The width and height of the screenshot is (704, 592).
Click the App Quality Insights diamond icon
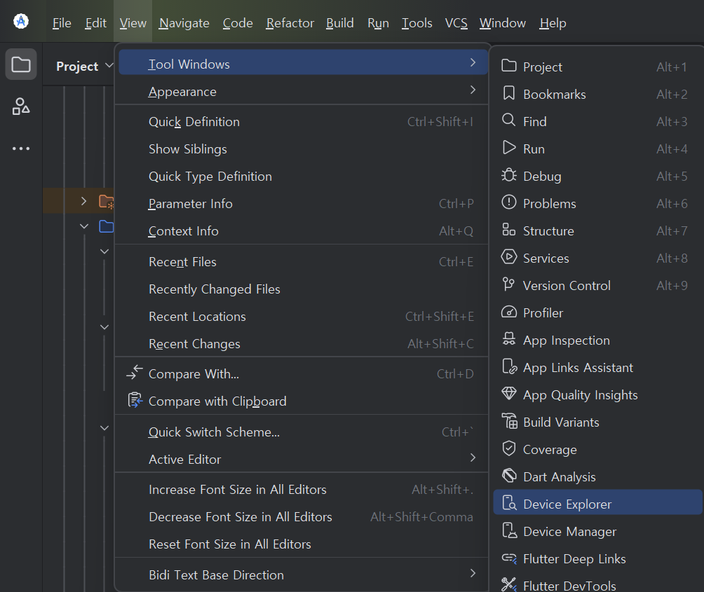coord(508,393)
